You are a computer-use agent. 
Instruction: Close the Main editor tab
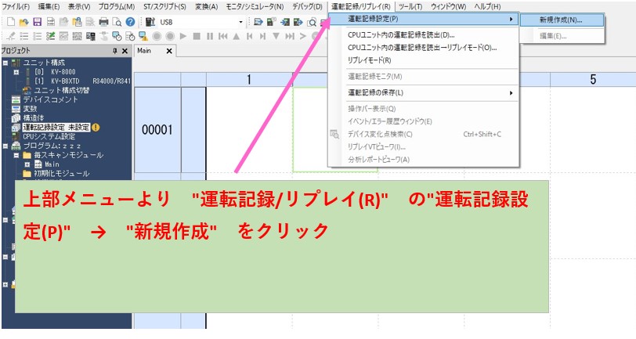tap(171, 51)
